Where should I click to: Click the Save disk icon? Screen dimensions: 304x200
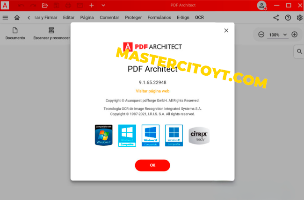(x=57, y=6)
